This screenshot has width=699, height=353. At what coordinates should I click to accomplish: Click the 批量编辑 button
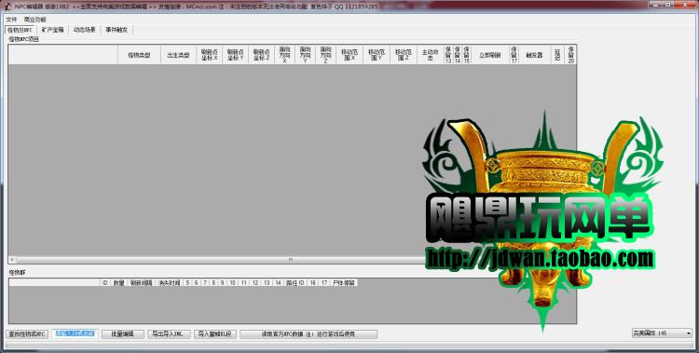[x=123, y=333]
